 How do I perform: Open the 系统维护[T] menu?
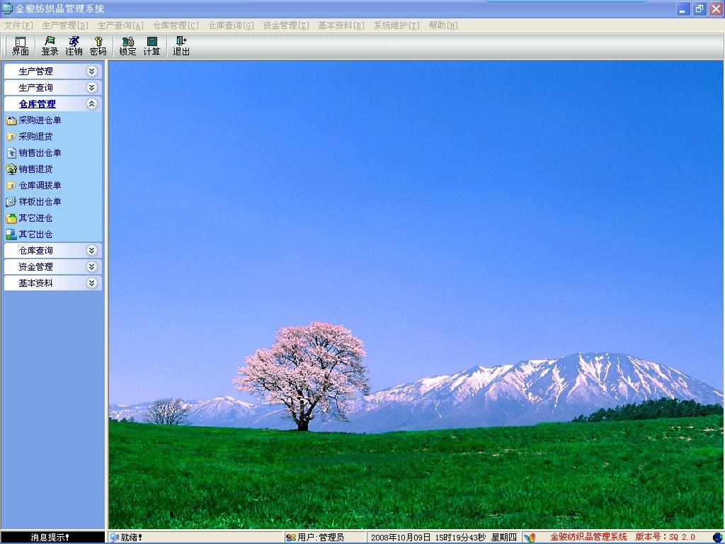(x=396, y=25)
